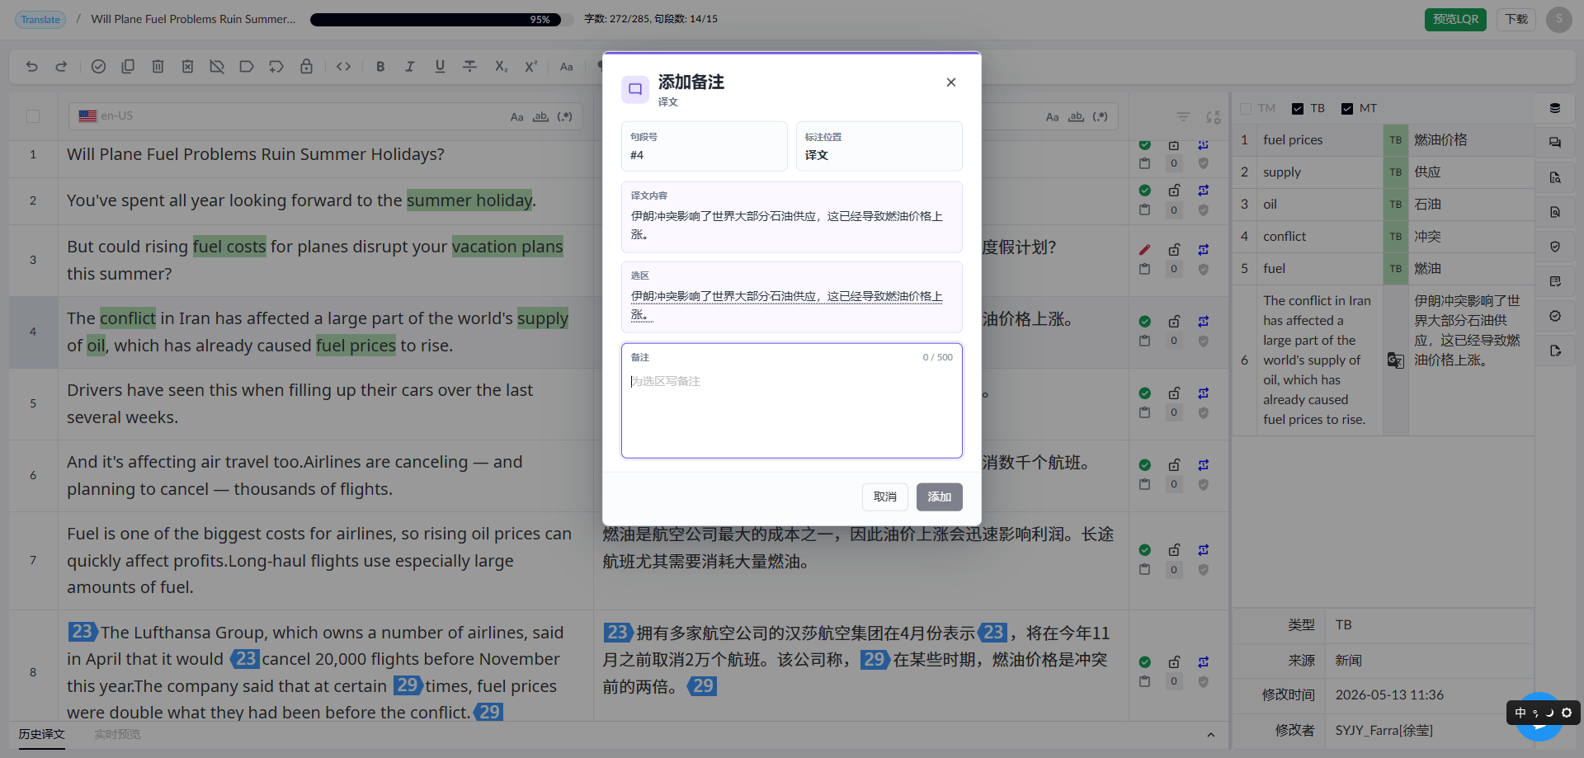Click the lock segment icon in toolbar
This screenshot has width=1584, height=758.
(x=306, y=67)
